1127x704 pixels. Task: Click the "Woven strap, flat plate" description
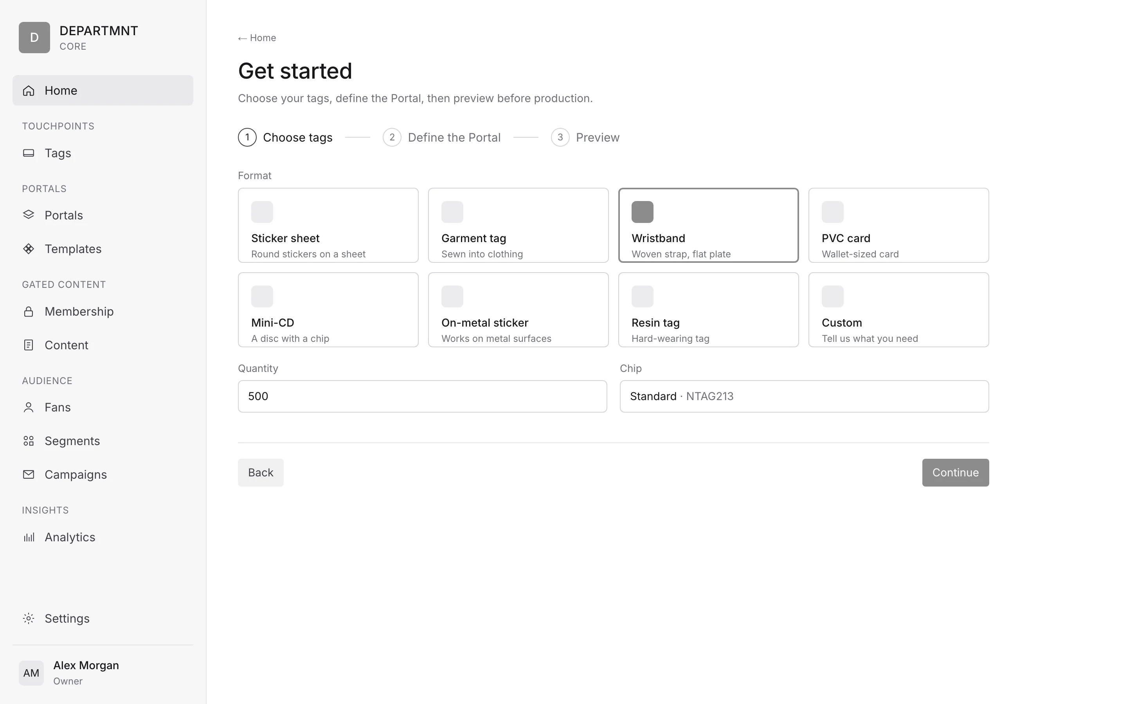coord(681,254)
